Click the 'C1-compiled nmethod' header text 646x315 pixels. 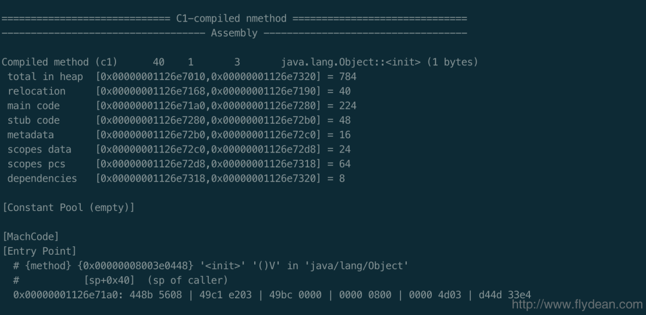click(231, 19)
